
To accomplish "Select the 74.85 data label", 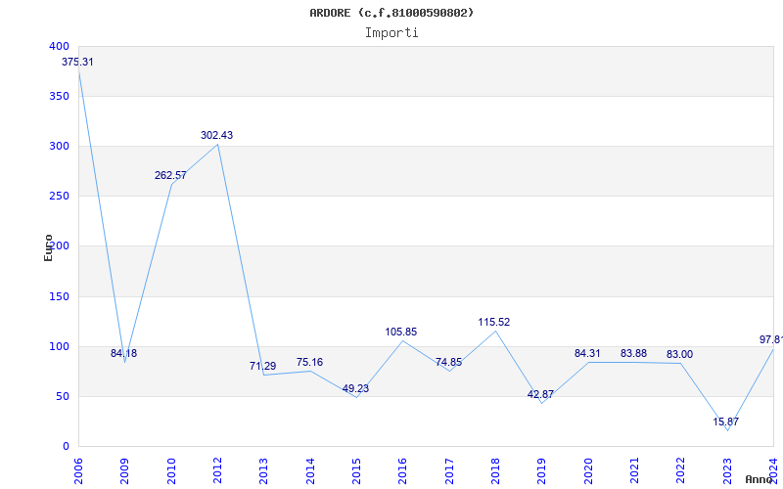I will pos(448,362).
